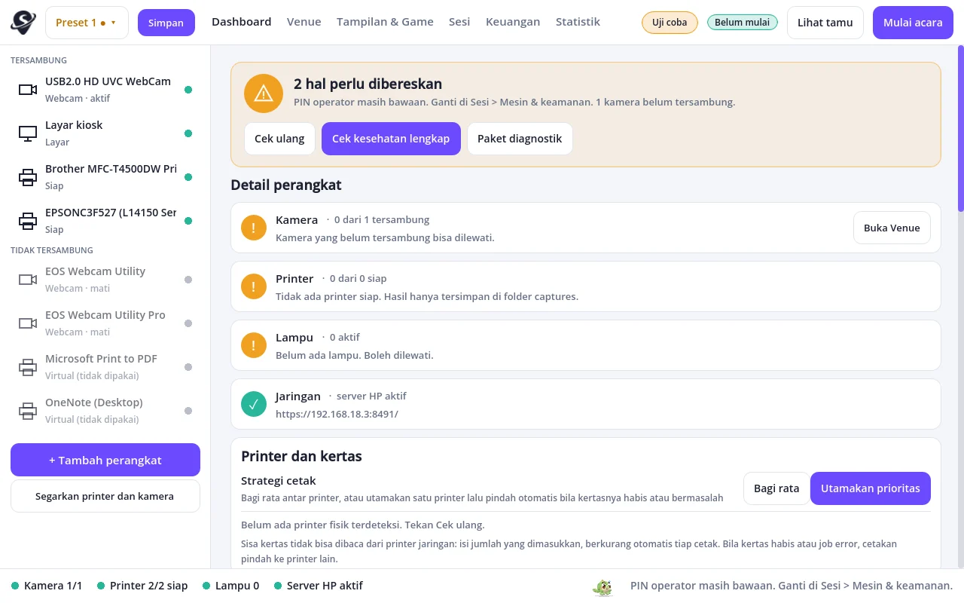Screen dimensions: 964x603
Task: Click the Kamera 1/1 status bar entry
Action: [47, 586]
